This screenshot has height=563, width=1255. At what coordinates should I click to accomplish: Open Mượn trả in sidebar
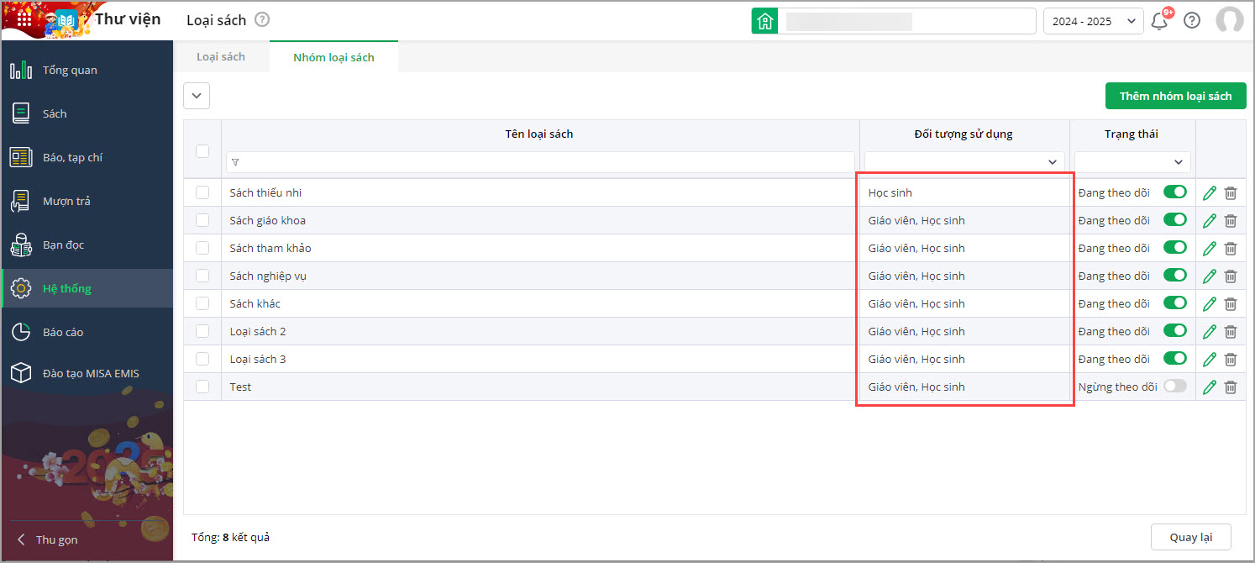coord(87,201)
